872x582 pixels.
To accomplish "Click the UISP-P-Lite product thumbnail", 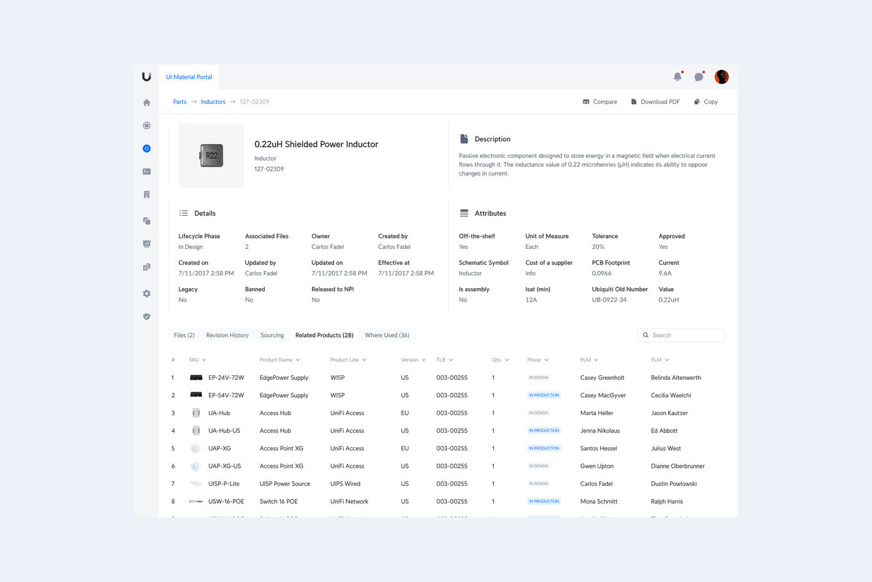I will tap(196, 483).
